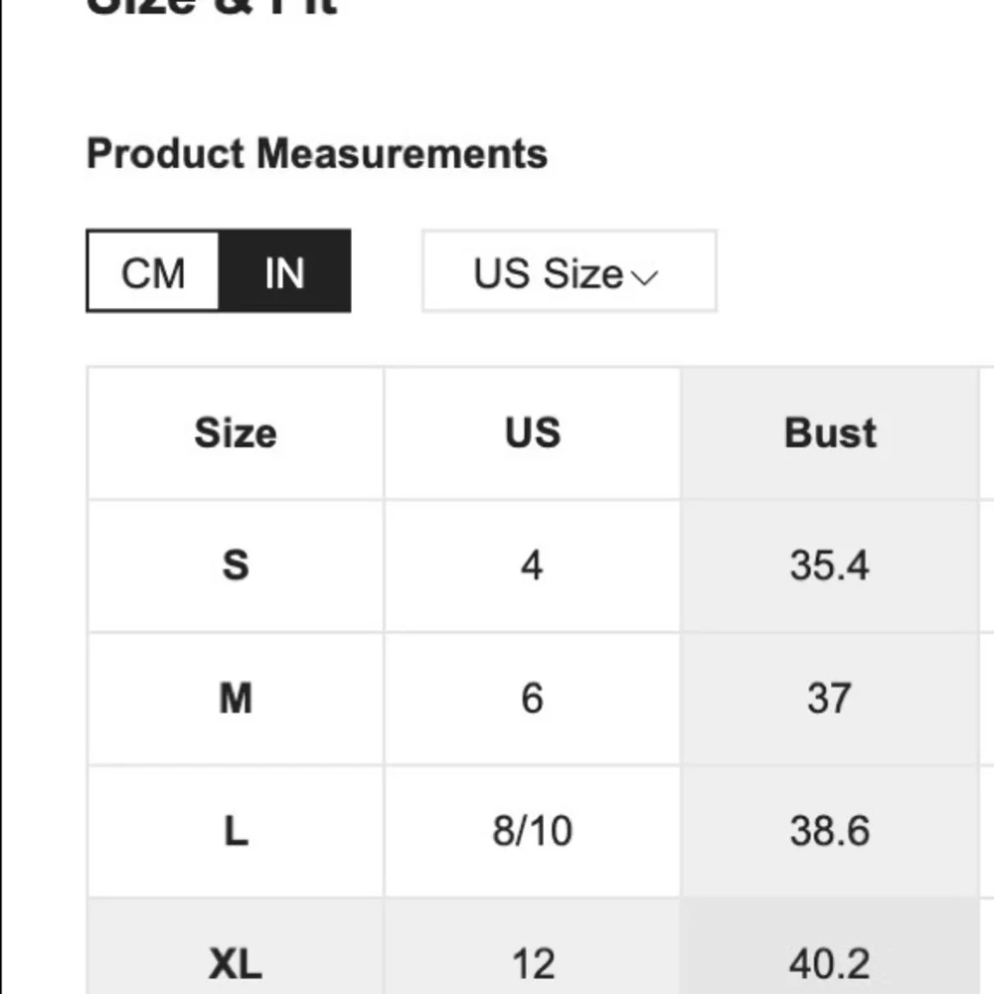Click US size 12 cell
Image resolution: width=994 pixels, height=994 pixels.
coord(533,963)
